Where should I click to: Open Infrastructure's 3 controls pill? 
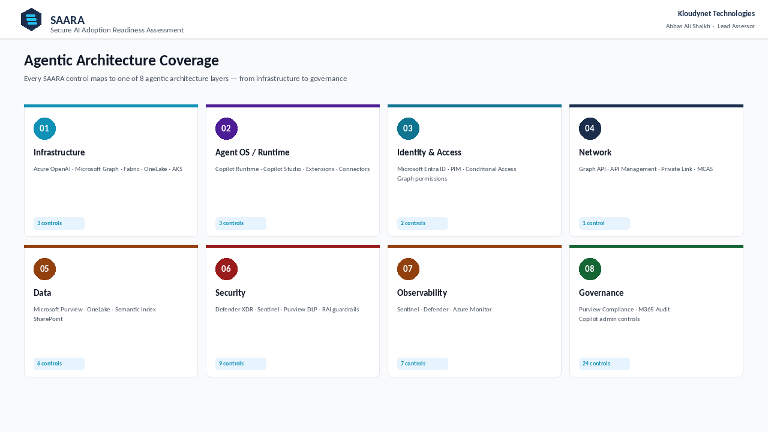(59, 223)
